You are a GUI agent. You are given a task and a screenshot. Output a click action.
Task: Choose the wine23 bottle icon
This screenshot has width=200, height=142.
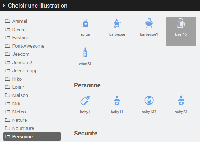85,52
